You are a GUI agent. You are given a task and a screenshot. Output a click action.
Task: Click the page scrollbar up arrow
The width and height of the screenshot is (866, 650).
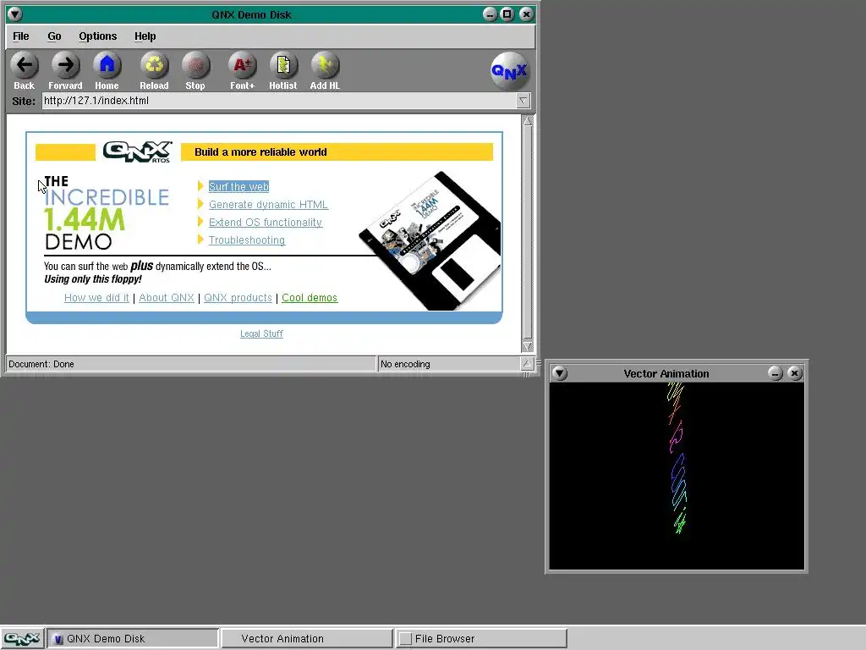point(528,121)
